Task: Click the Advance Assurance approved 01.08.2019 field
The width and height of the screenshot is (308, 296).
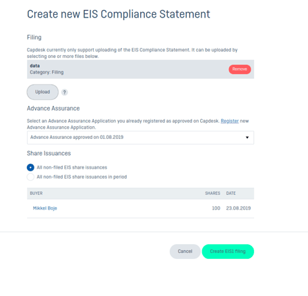Action: pos(140,138)
